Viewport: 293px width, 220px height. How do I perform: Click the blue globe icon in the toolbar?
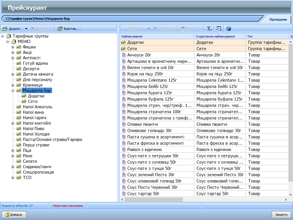[229, 29]
